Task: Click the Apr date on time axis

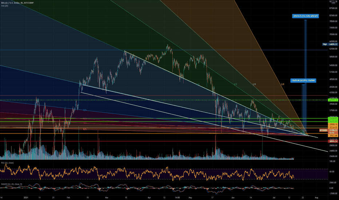Action: 149,197
